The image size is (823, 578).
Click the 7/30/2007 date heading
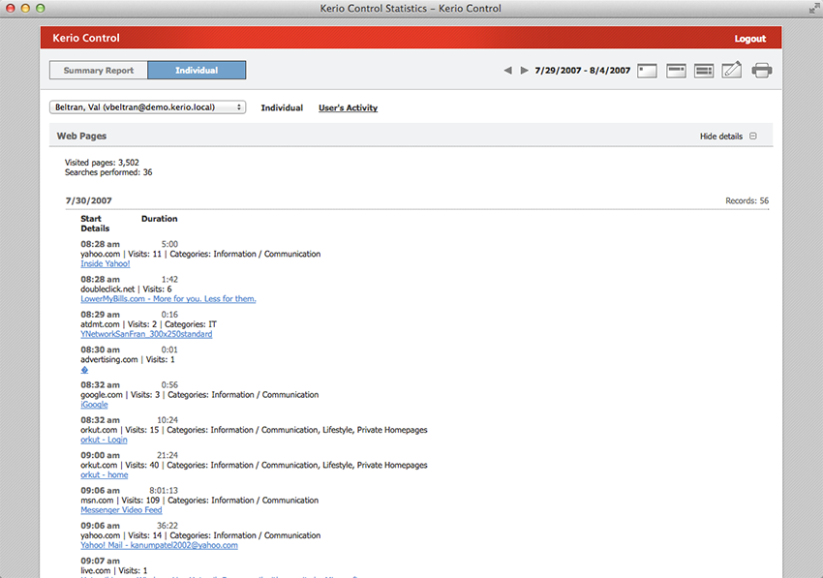89,200
